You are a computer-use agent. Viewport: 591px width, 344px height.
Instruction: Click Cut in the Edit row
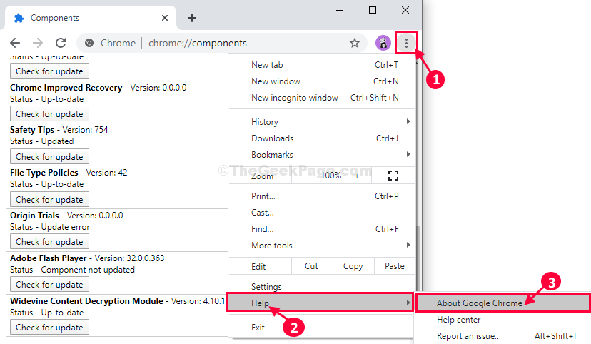[311, 266]
